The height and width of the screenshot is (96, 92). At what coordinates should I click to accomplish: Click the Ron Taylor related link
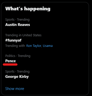pos(34,46)
